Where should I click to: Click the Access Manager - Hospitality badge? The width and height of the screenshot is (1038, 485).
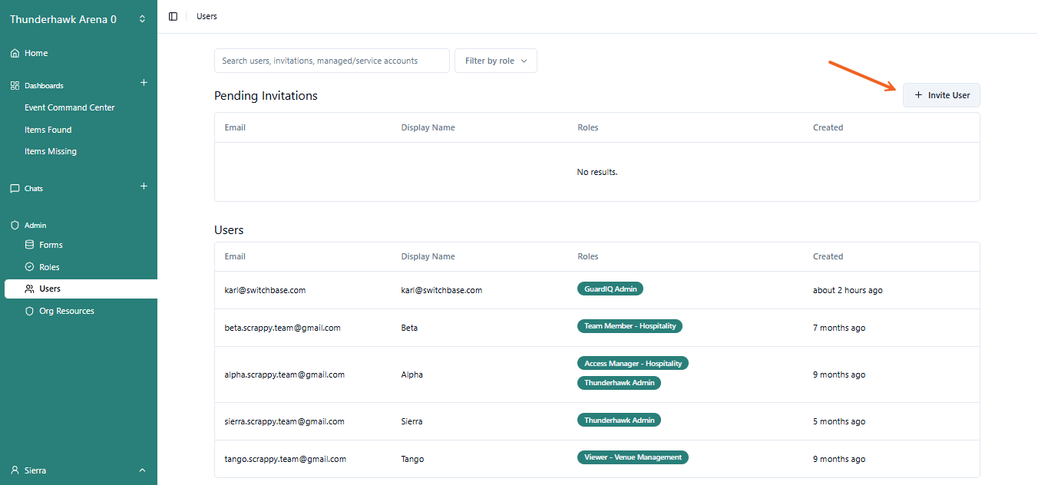click(632, 363)
